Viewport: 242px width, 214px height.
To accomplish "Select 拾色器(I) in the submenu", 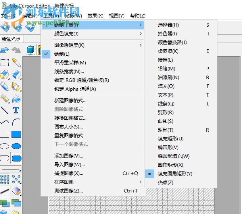I will pyautogui.click(x=181, y=34).
